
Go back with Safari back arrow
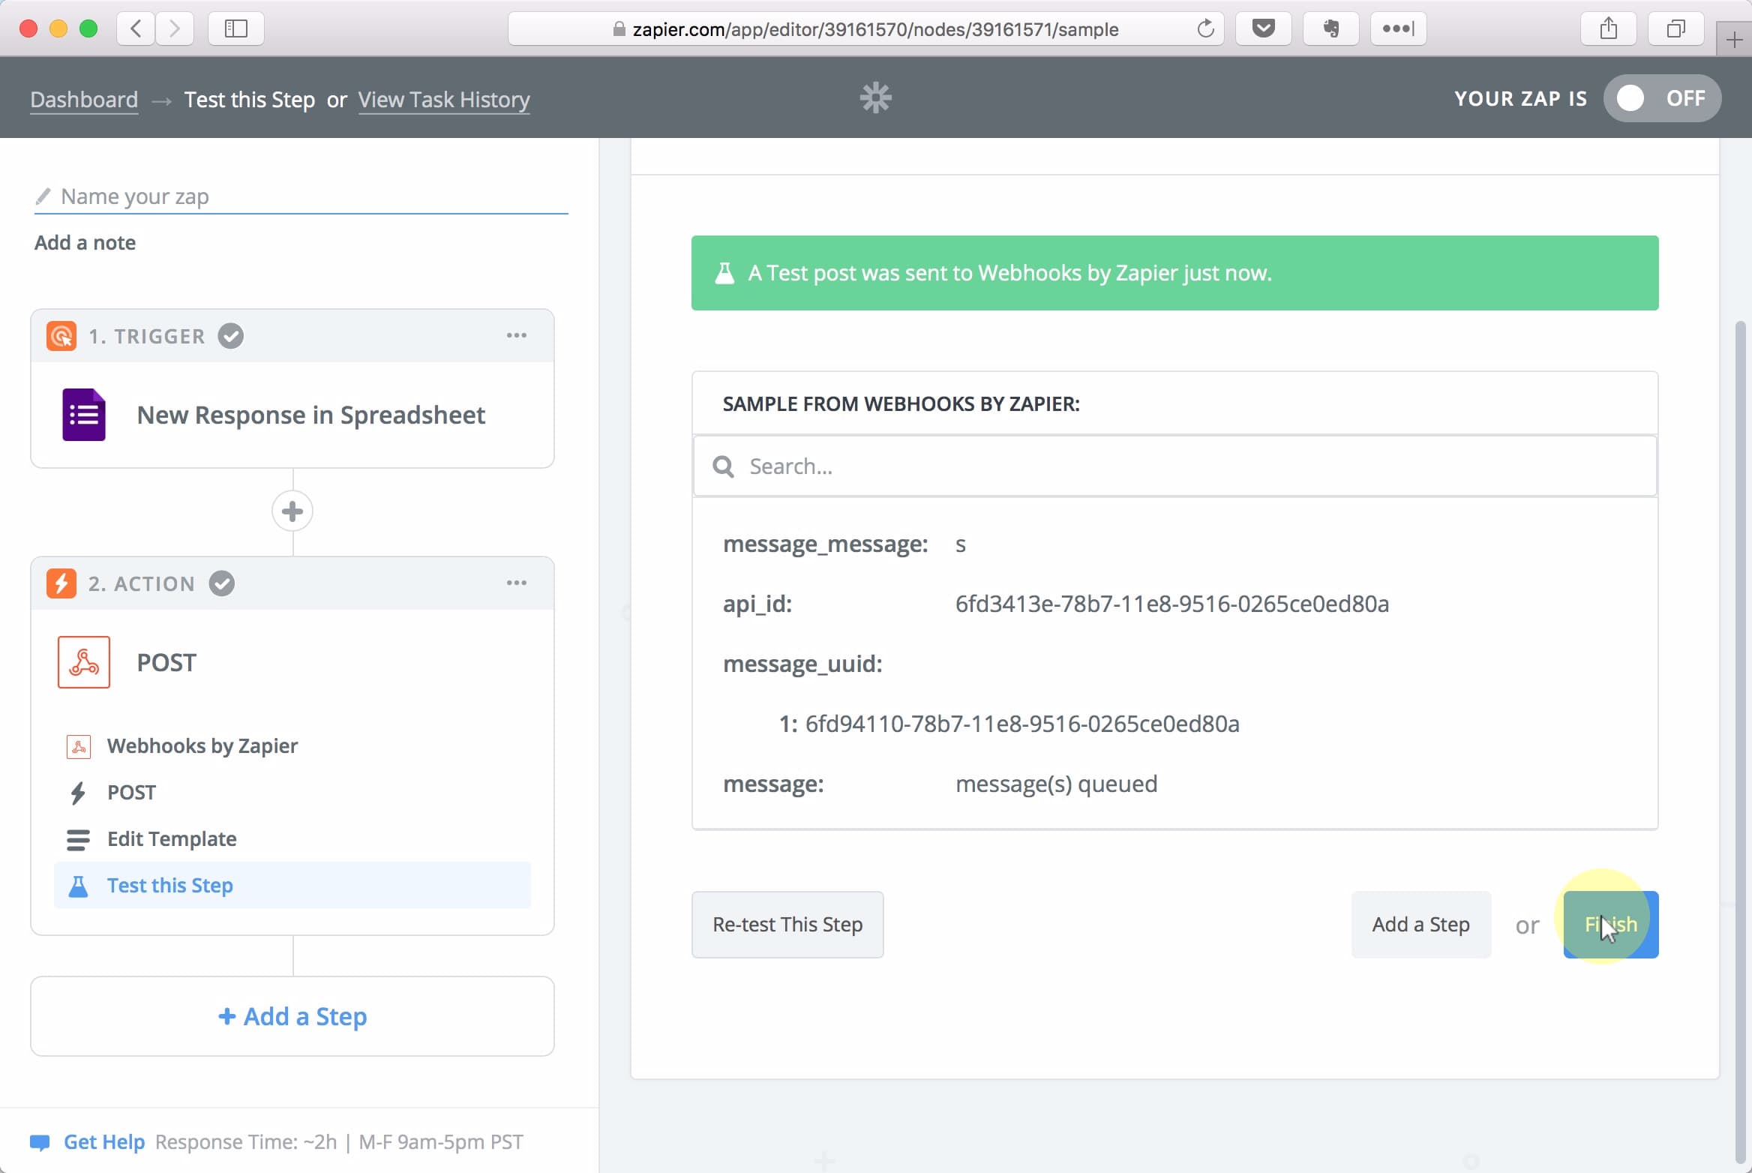click(136, 28)
